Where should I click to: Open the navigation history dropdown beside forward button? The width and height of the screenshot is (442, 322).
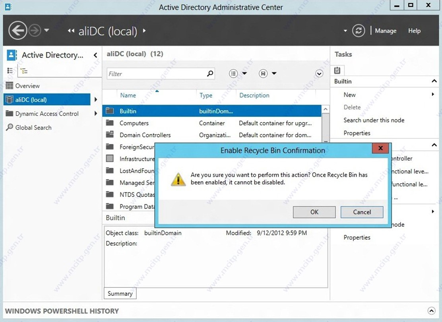(x=47, y=30)
